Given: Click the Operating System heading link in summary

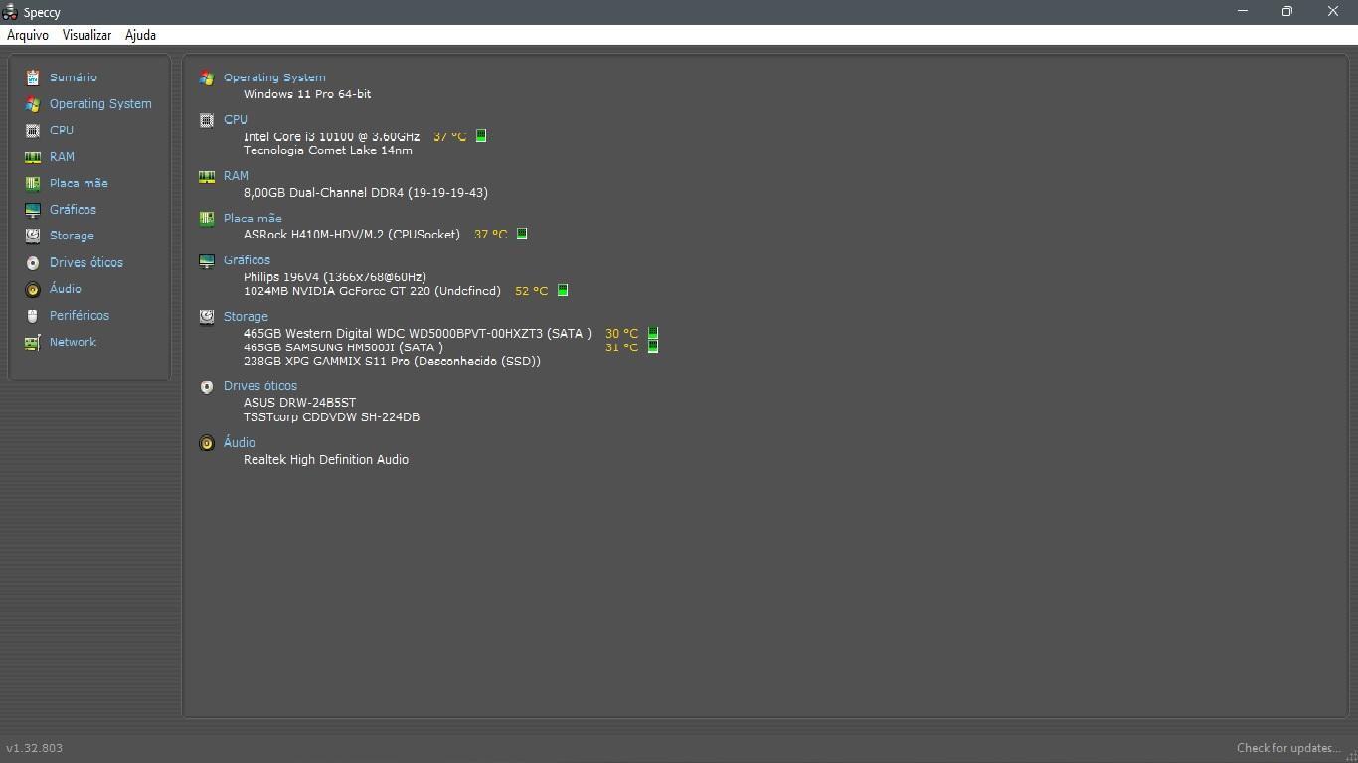Looking at the screenshot, I should point(274,77).
